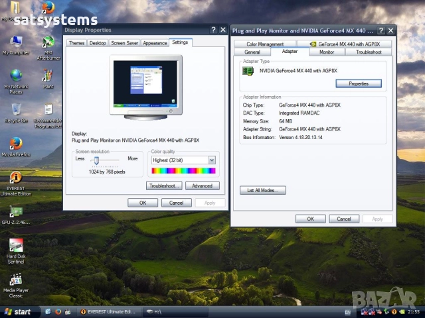Viewport: 425px width, 318px height.
Task: Open the Recycle Bin icon
Action: tap(16, 109)
